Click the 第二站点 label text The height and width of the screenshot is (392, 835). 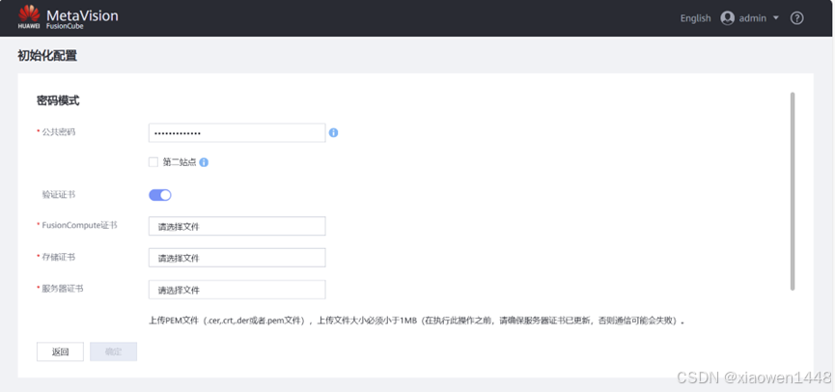[180, 162]
